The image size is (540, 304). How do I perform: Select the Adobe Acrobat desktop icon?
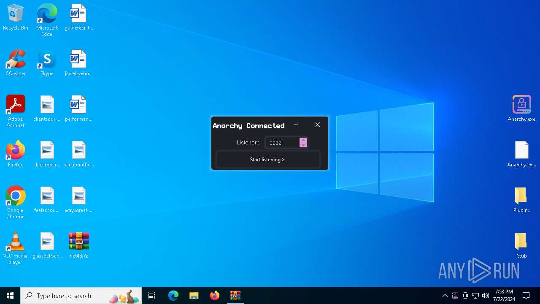tap(16, 111)
